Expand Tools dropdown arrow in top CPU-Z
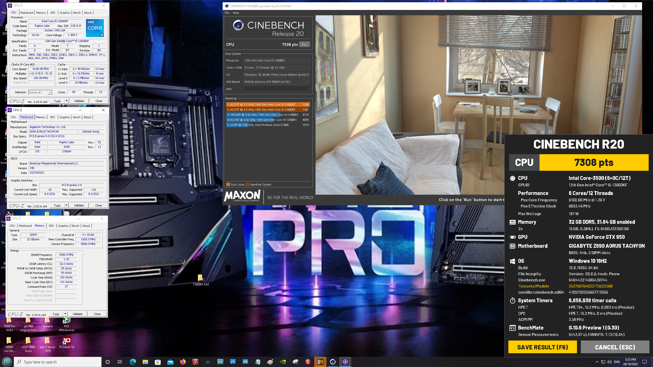653x367 pixels. (x=67, y=101)
